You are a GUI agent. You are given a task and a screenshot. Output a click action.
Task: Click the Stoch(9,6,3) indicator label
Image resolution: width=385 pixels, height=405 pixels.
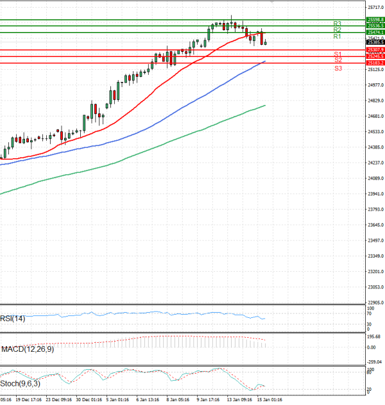pyautogui.click(x=19, y=384)
